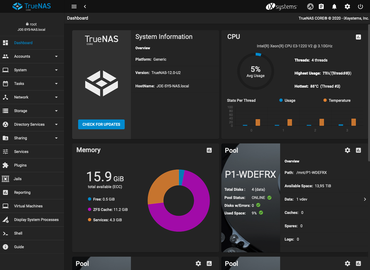Collapse sidebar with the back chevron

coord(85,7)
